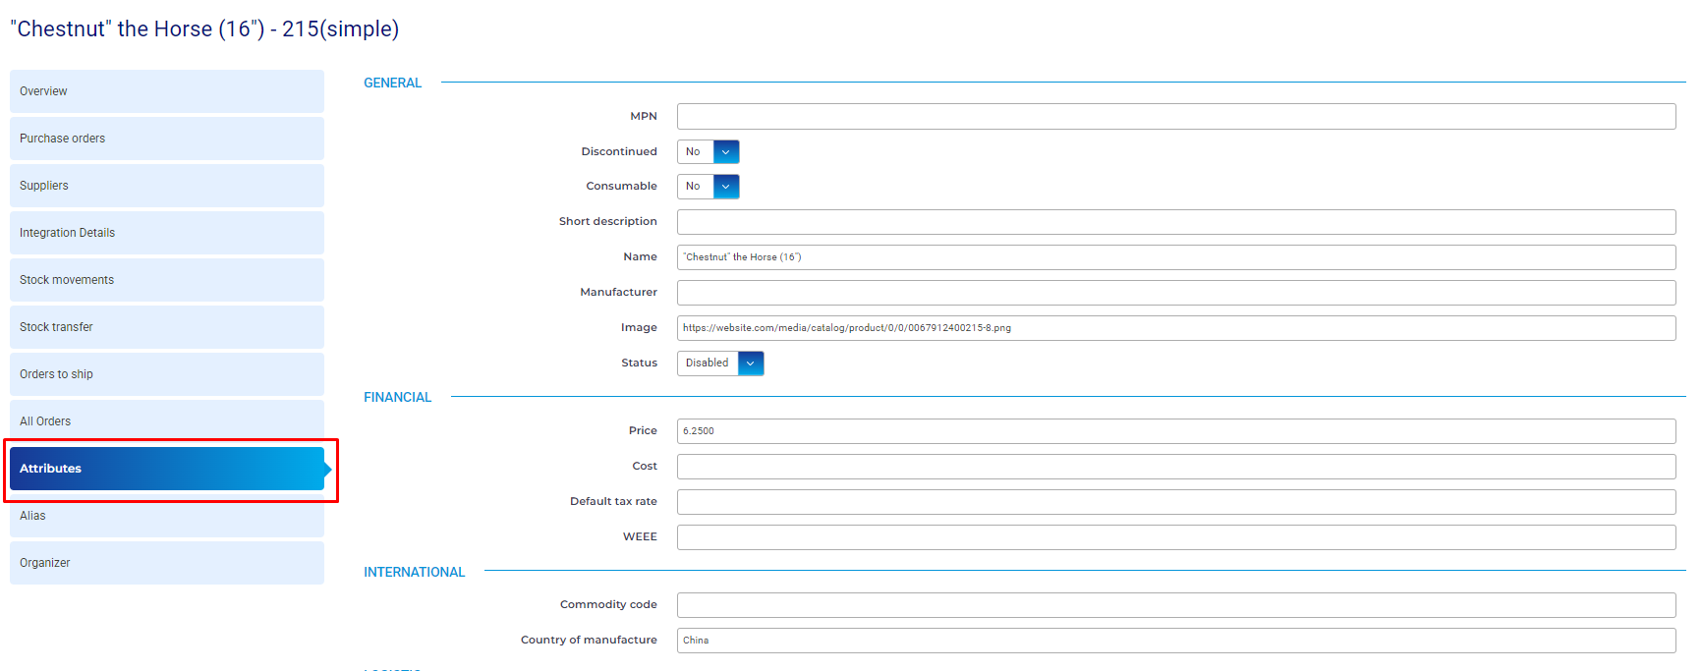The height and width of the screenshot is (671, 1702).
Task: Click the Price field showing 6.2500
Action: (1175, 431)
